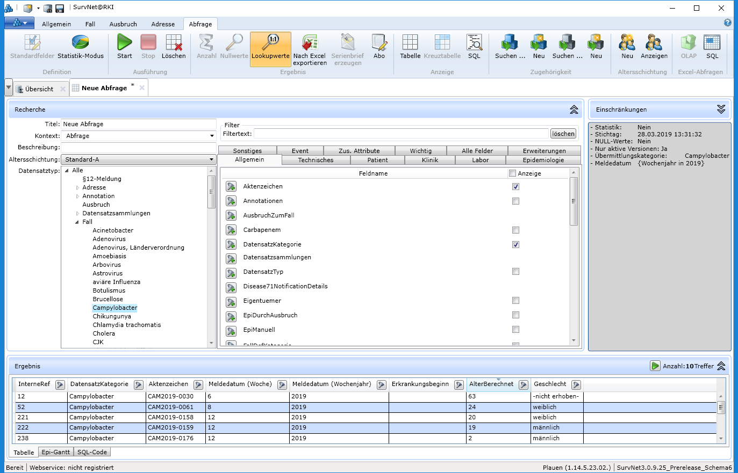This screenshot has width=738, height=473.
Task: Toggle the Lookupwerte button
Action: pyautogui.click(x=270, y=48)
